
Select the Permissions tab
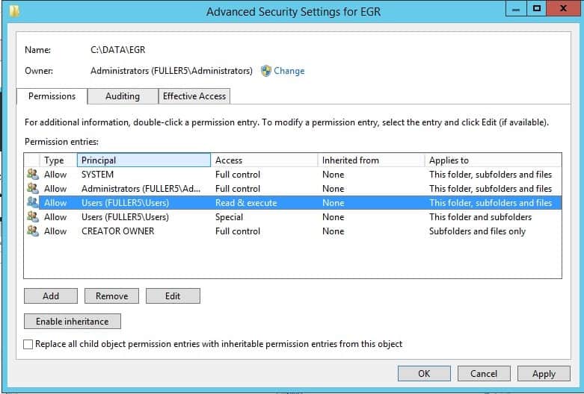[x=52, y=96]
